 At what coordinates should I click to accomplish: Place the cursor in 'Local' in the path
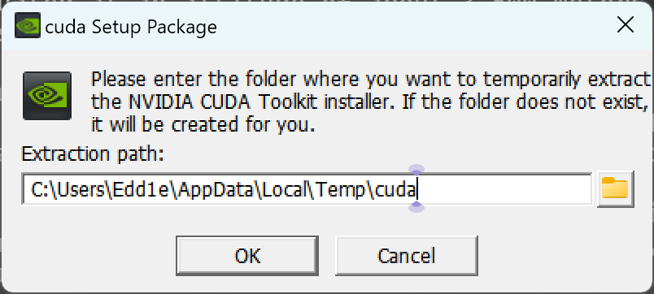pos(283,190)
